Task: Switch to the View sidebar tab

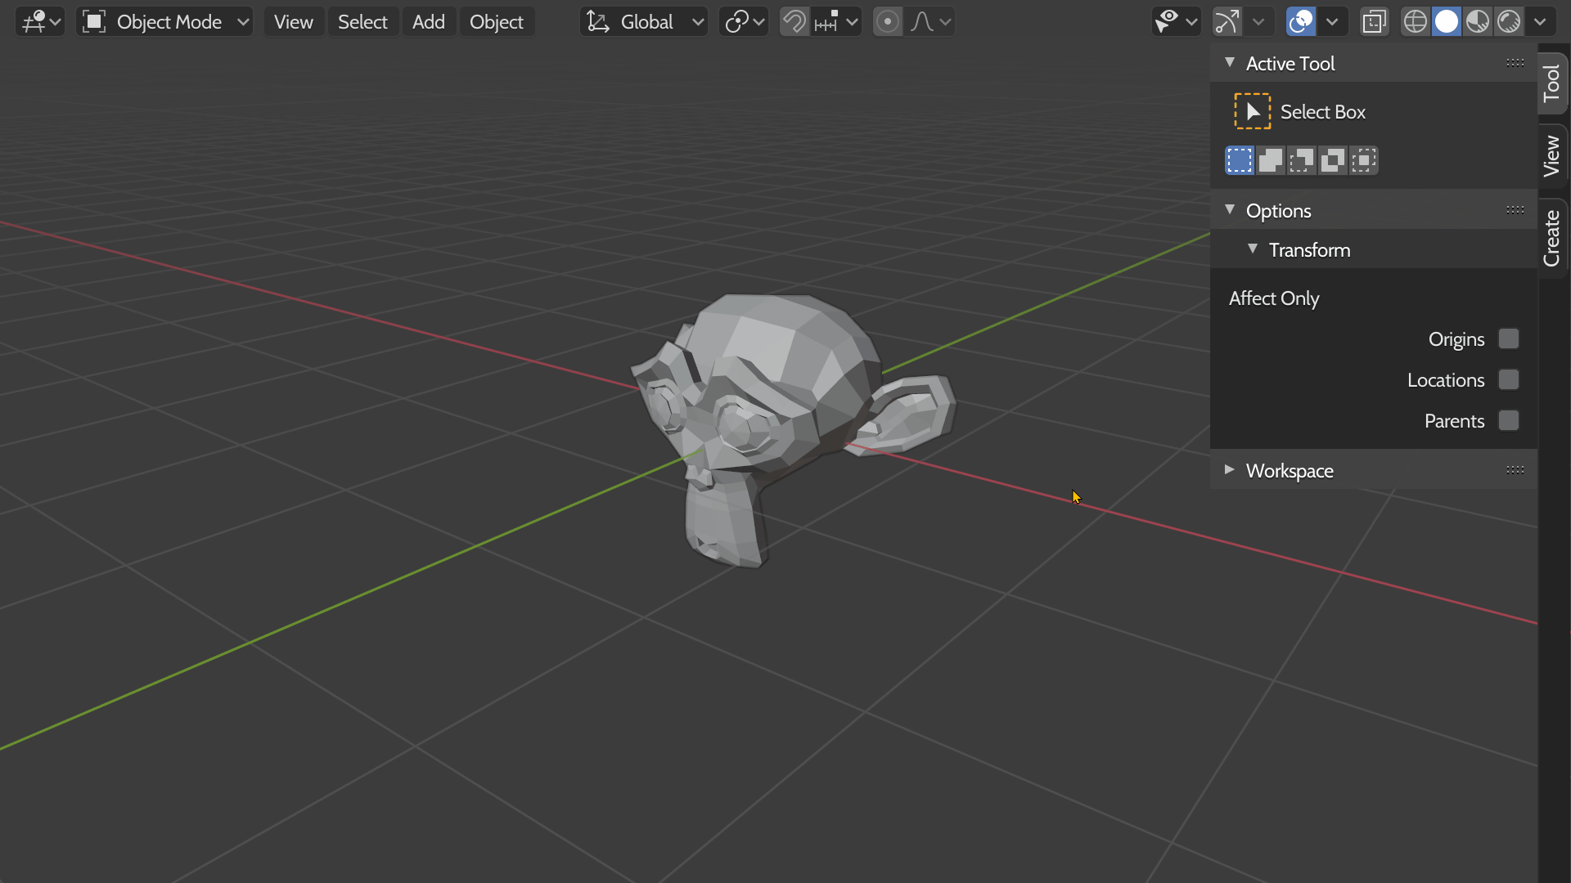Action: click(1551, 155)
